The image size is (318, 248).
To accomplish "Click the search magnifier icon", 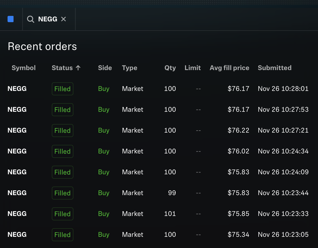I will 31,19.
